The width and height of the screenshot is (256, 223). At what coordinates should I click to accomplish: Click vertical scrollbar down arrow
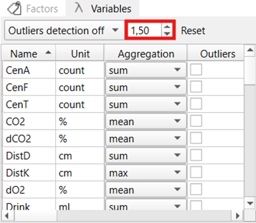point(250,203)
